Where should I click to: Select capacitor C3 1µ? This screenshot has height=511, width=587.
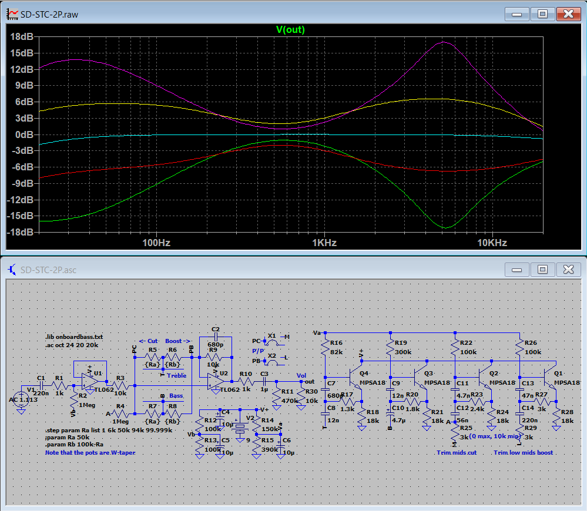pos(264,382)
